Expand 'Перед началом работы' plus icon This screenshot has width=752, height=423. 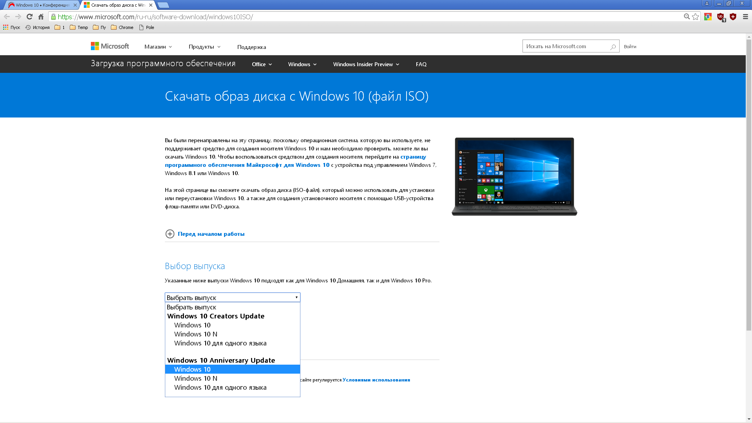[170, 234]
